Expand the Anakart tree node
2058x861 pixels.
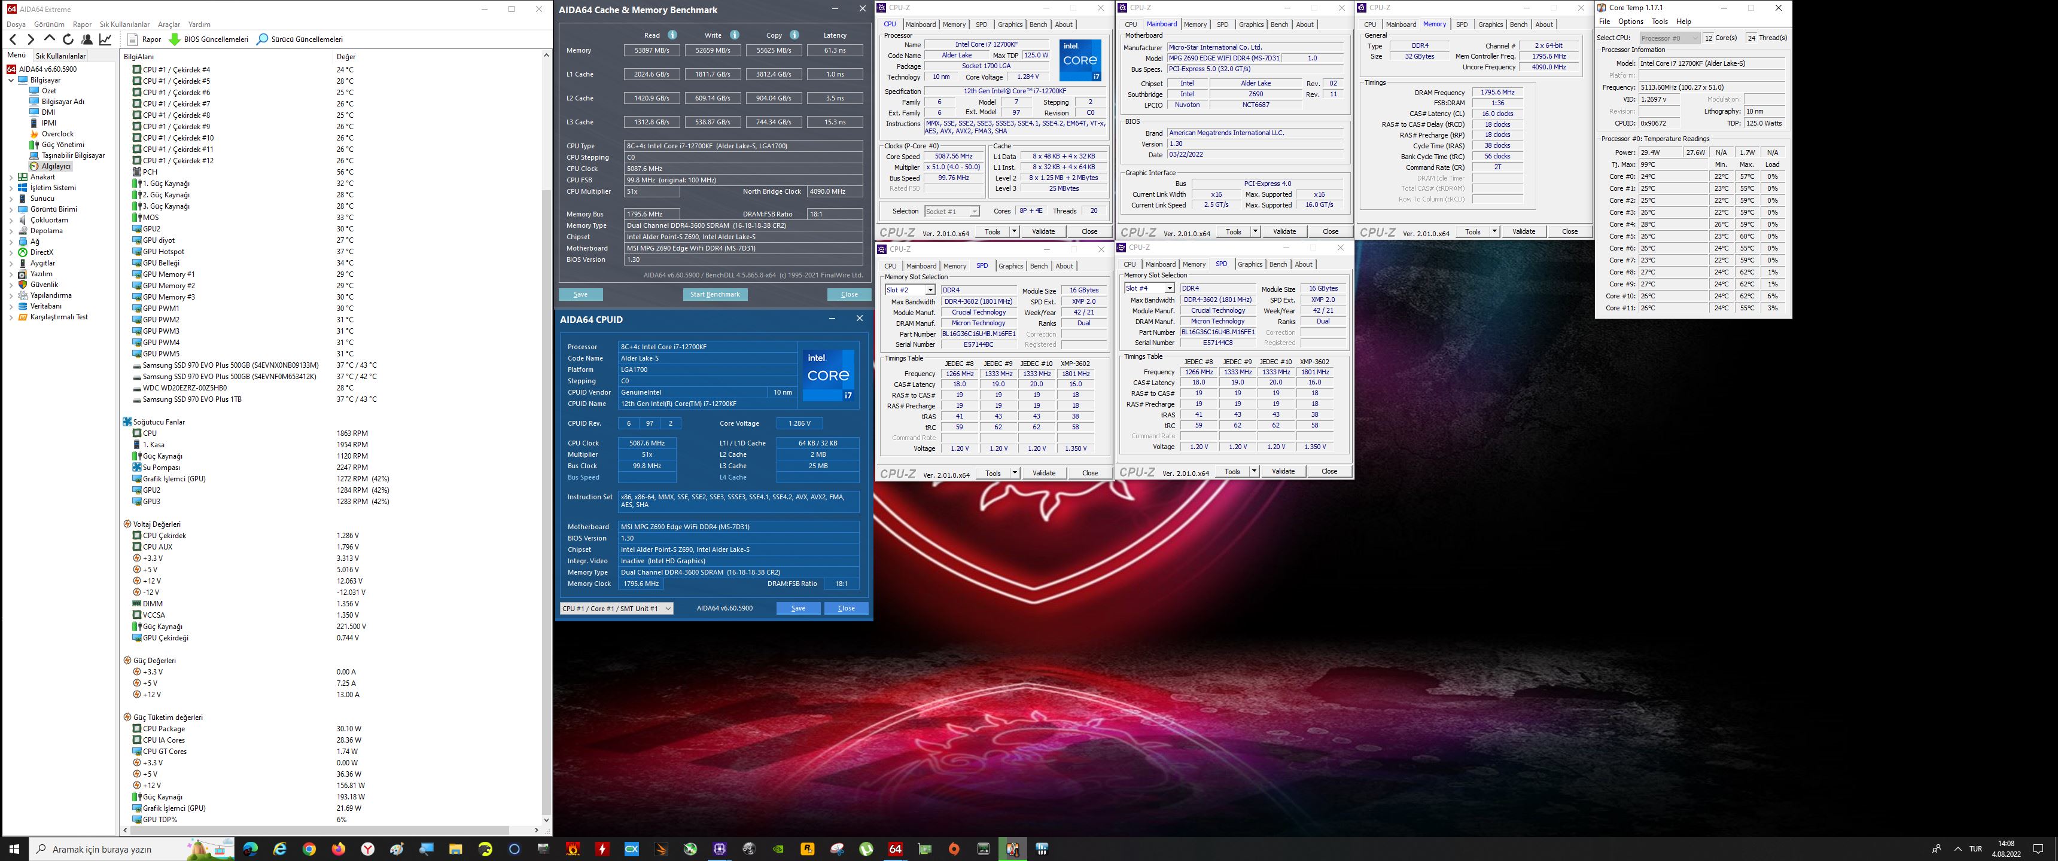11,178
